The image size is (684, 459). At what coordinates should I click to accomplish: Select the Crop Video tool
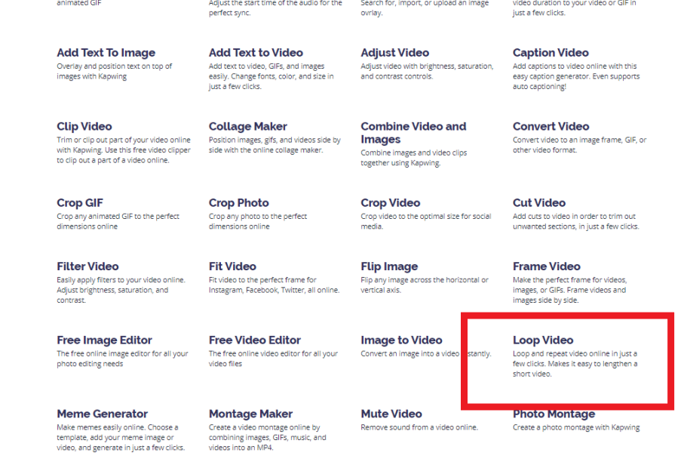(390, 202)
